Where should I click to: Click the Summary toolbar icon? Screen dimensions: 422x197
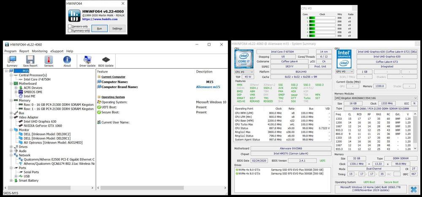click(12, 61)
